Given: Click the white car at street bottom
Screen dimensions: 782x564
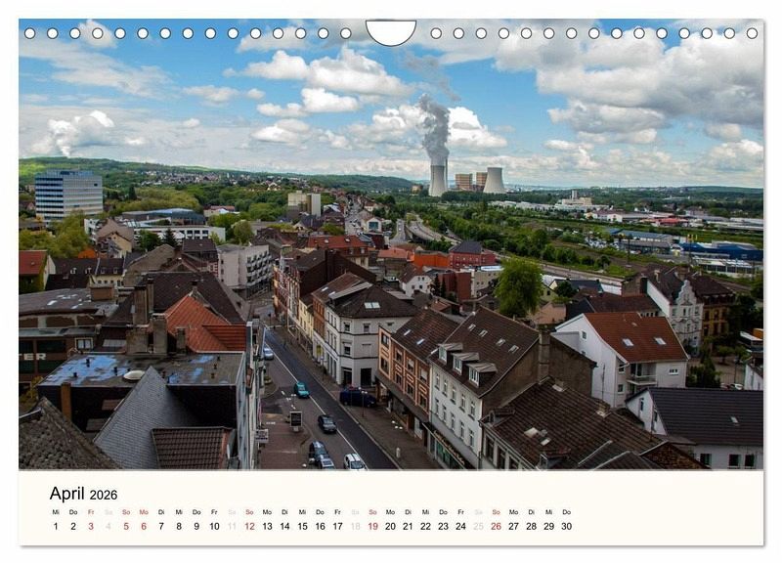Looking at the screenshot, I should click(x=354, y=461).
